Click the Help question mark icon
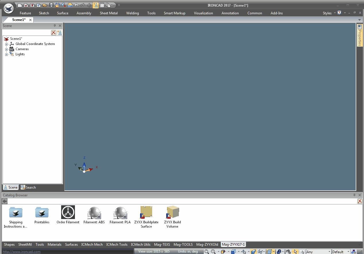Screen dimensions: 364x254 pos(339,13)
